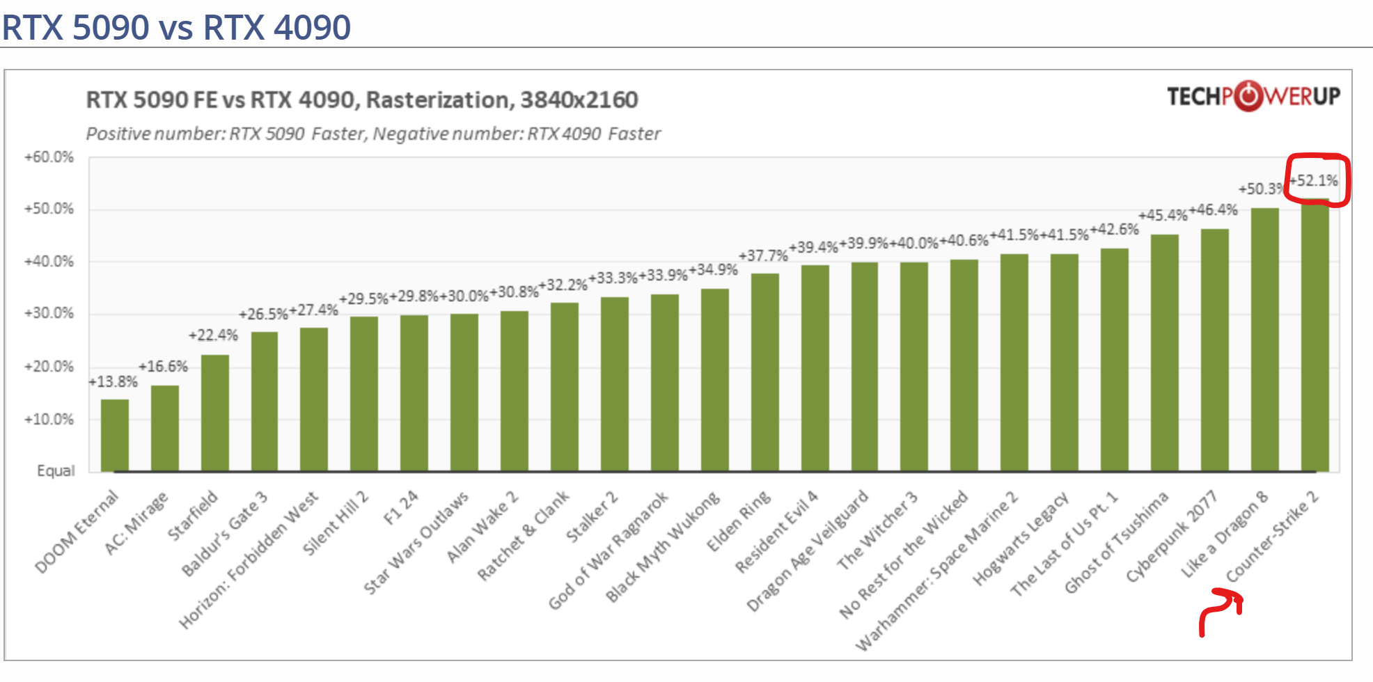Click the +30.0% y-axis label
Image resolution: width=1373 pixels, height=682 pixels.
point(49,313)
